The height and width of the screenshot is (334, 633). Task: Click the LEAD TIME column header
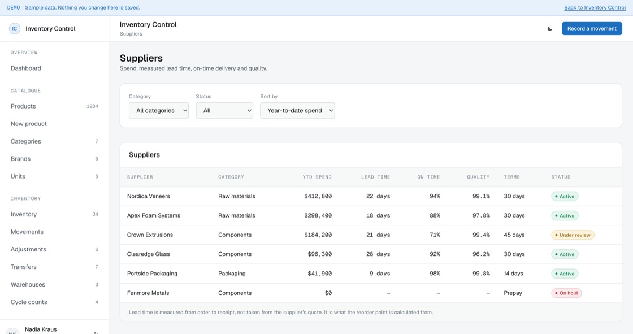(x=375, y=177)
